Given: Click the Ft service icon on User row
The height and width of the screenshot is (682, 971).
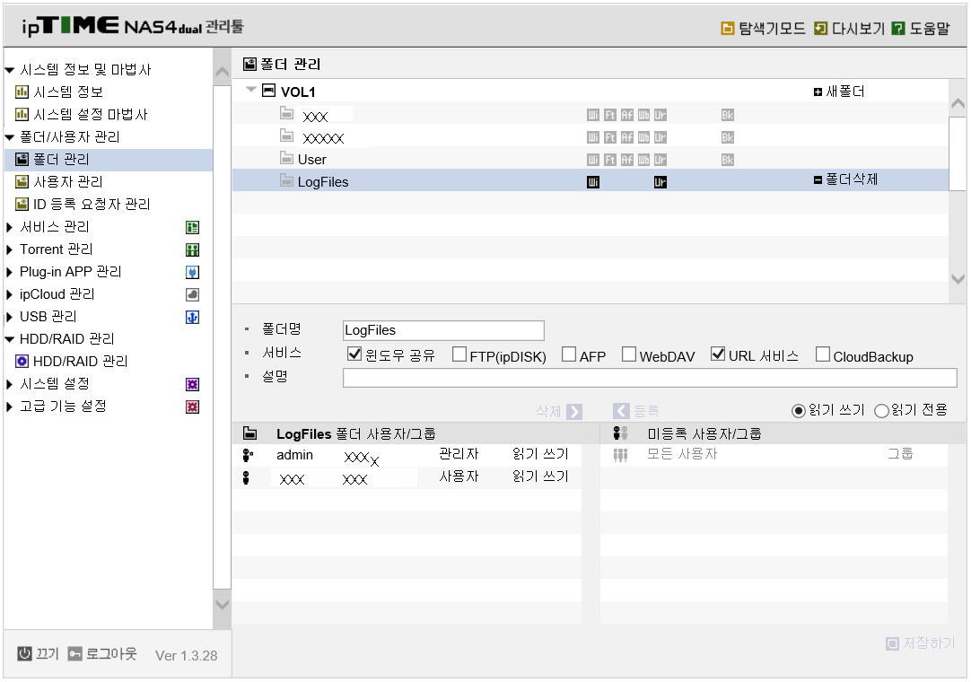Looking at the screenshot, I should click(x=610, y=160).
